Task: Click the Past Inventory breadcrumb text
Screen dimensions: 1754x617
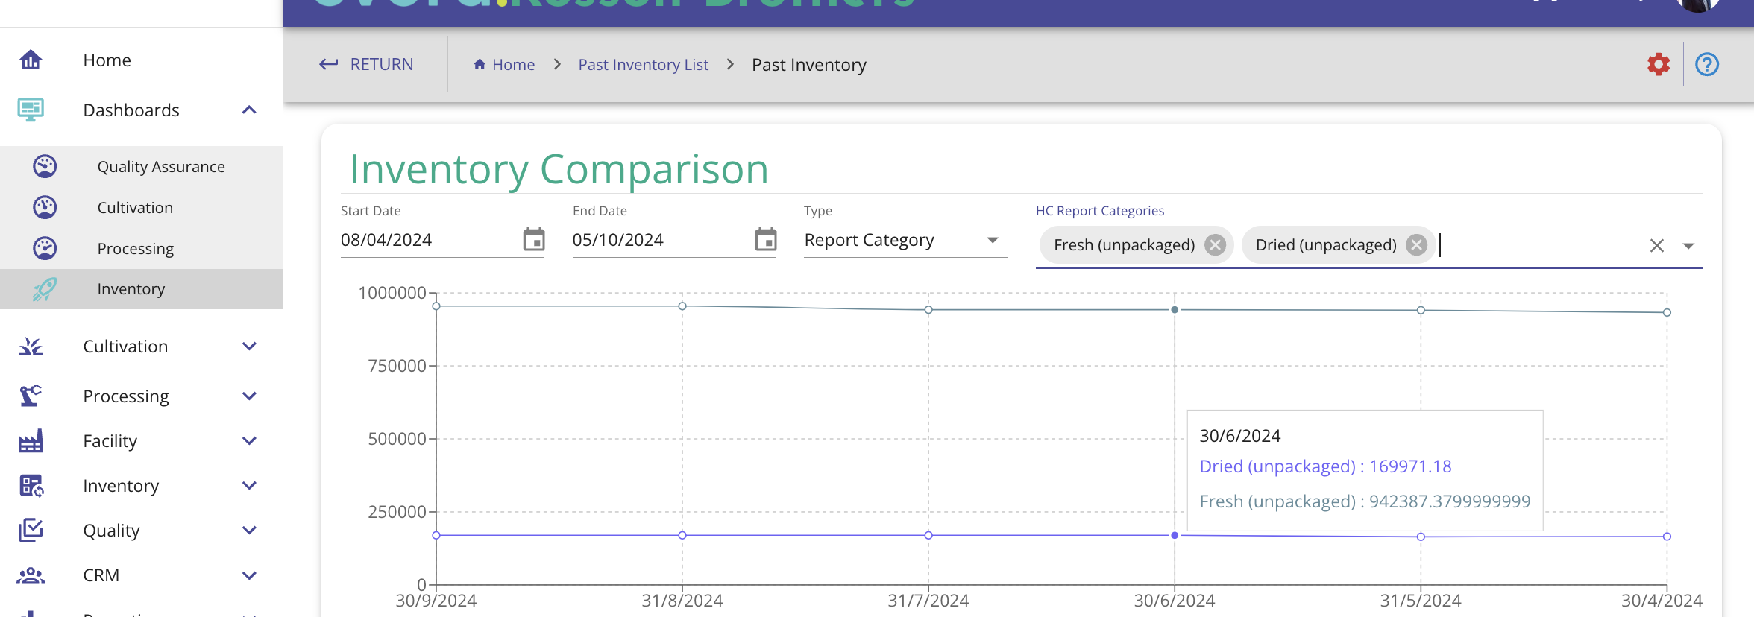Action: click(x=809, y=65)
